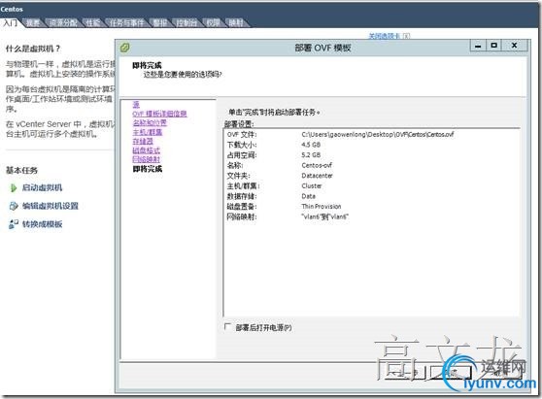Screen dimensions: 542x399
Task: Select the Centos-ovf name value
Action: tap(317, 165)
